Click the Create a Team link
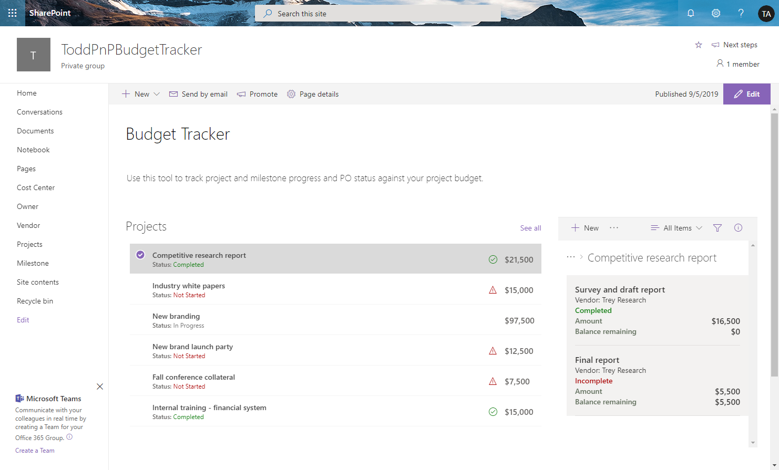This screenshot has height=470, width=779. click(35, 451)
